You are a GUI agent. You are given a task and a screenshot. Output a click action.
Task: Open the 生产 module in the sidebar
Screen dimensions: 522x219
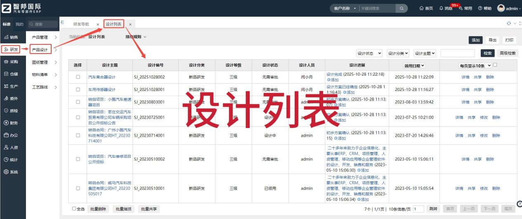[11, 86]
